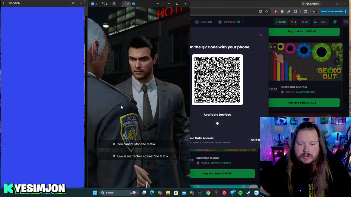The image size is (351, 197).
Task: Choose answer A: You cannot stop the Mafia
Action: coord(138,144)
